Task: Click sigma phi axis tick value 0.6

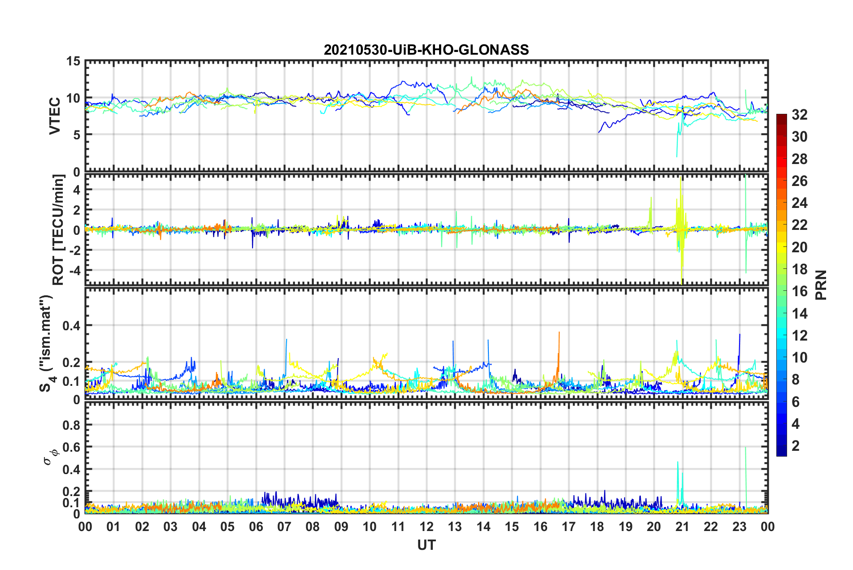Action: click(x=71, y=447)
